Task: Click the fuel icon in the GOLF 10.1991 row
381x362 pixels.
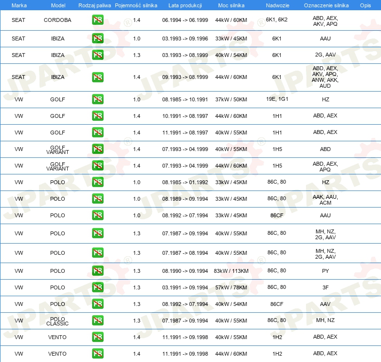Action: (x=97, y=115)
